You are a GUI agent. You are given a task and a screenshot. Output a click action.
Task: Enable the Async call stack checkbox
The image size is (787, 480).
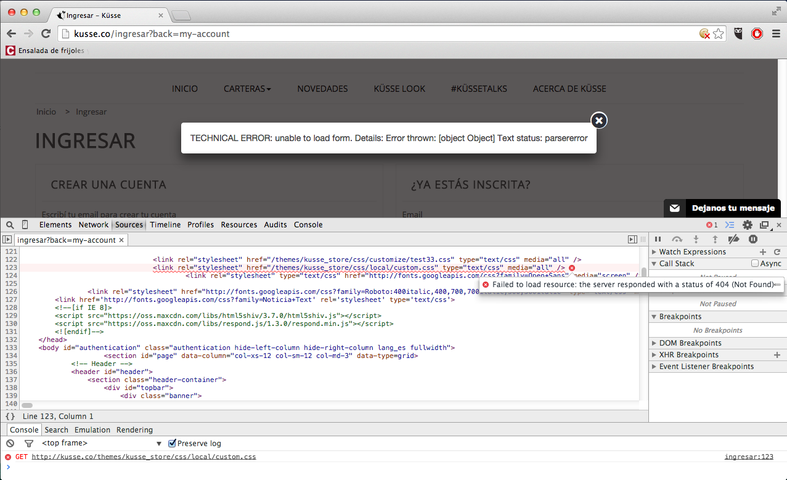point(755,264)
